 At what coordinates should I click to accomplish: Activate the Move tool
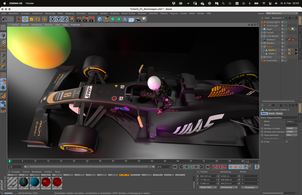(25, 19)
